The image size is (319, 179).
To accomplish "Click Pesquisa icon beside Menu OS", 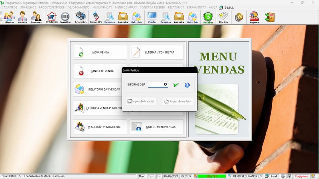I will coord(109,18).
